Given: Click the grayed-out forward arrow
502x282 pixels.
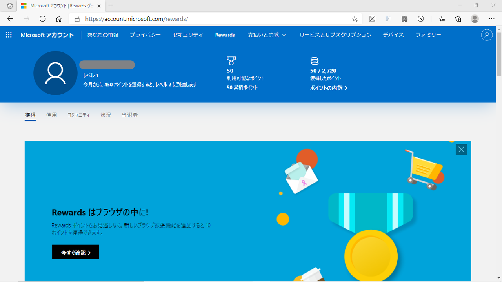Looking at the screenshot, I should [x=26, y=19].
